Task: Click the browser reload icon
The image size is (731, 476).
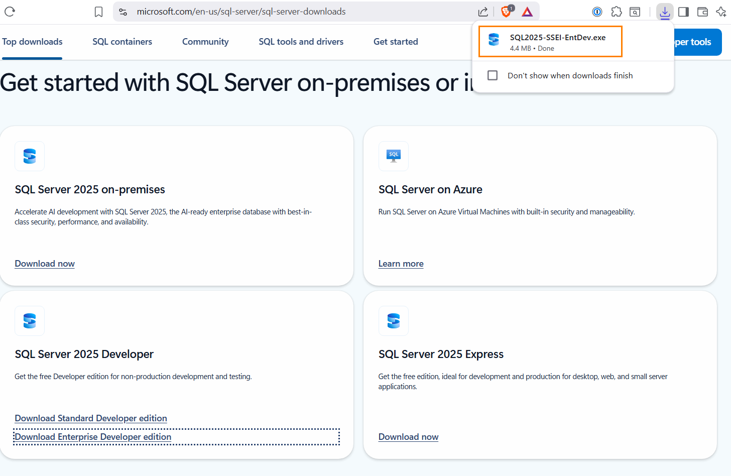Action: 10,12
